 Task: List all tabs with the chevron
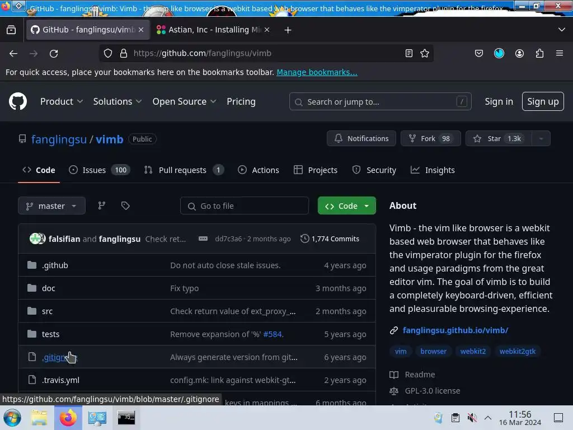(562, 30)
